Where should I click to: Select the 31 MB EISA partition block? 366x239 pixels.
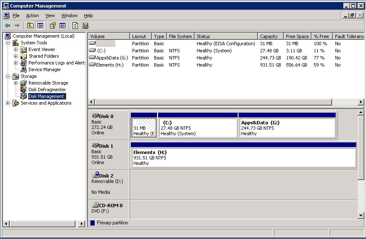[x=144, y=125]
